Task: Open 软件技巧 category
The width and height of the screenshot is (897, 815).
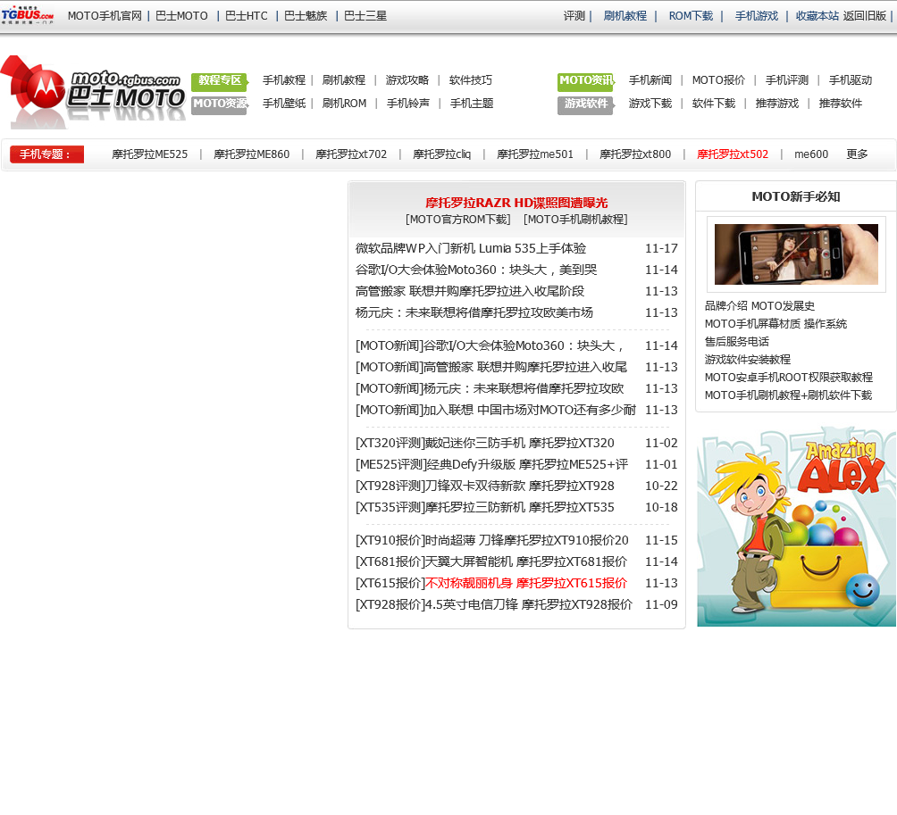Action: pyautogui.click(x=470, y=80)
